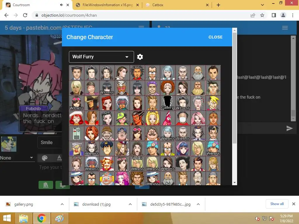Expand options for de5d3y5-987f485c jpg download
Viewport: 299px width, 224px height.
point(198,204)
